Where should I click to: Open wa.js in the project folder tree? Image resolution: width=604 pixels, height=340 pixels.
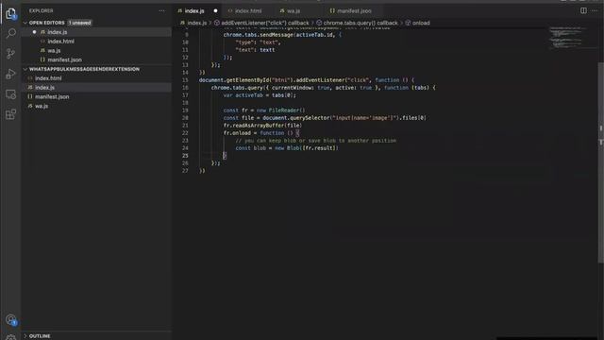coord(96,106)
